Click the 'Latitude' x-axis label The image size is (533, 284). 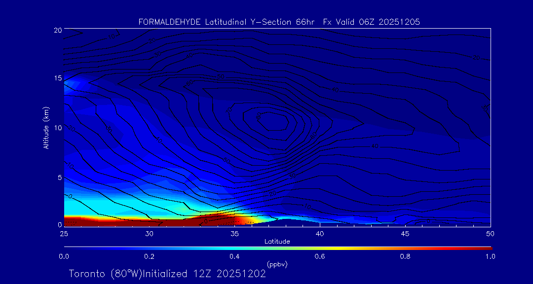[x=277, y=241]
